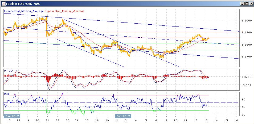Click the RSI 20 axis label
The width and height of the screenshot is (254, 124).
coord(243,114)
